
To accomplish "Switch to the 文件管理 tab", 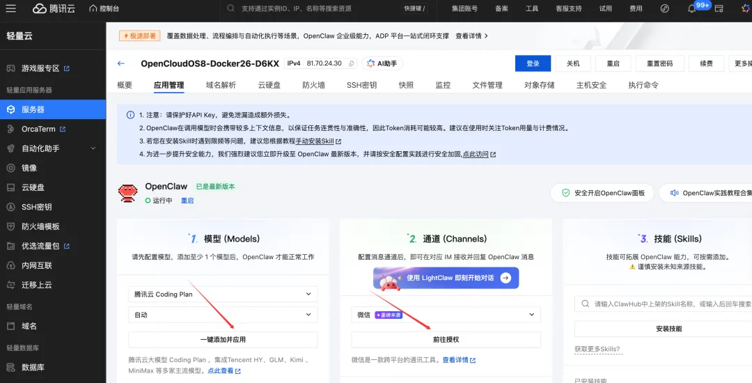I will [x=487, y=85].
